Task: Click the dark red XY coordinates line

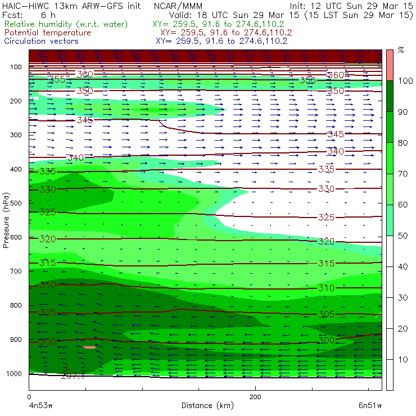Action: click(x=226, y=33)
